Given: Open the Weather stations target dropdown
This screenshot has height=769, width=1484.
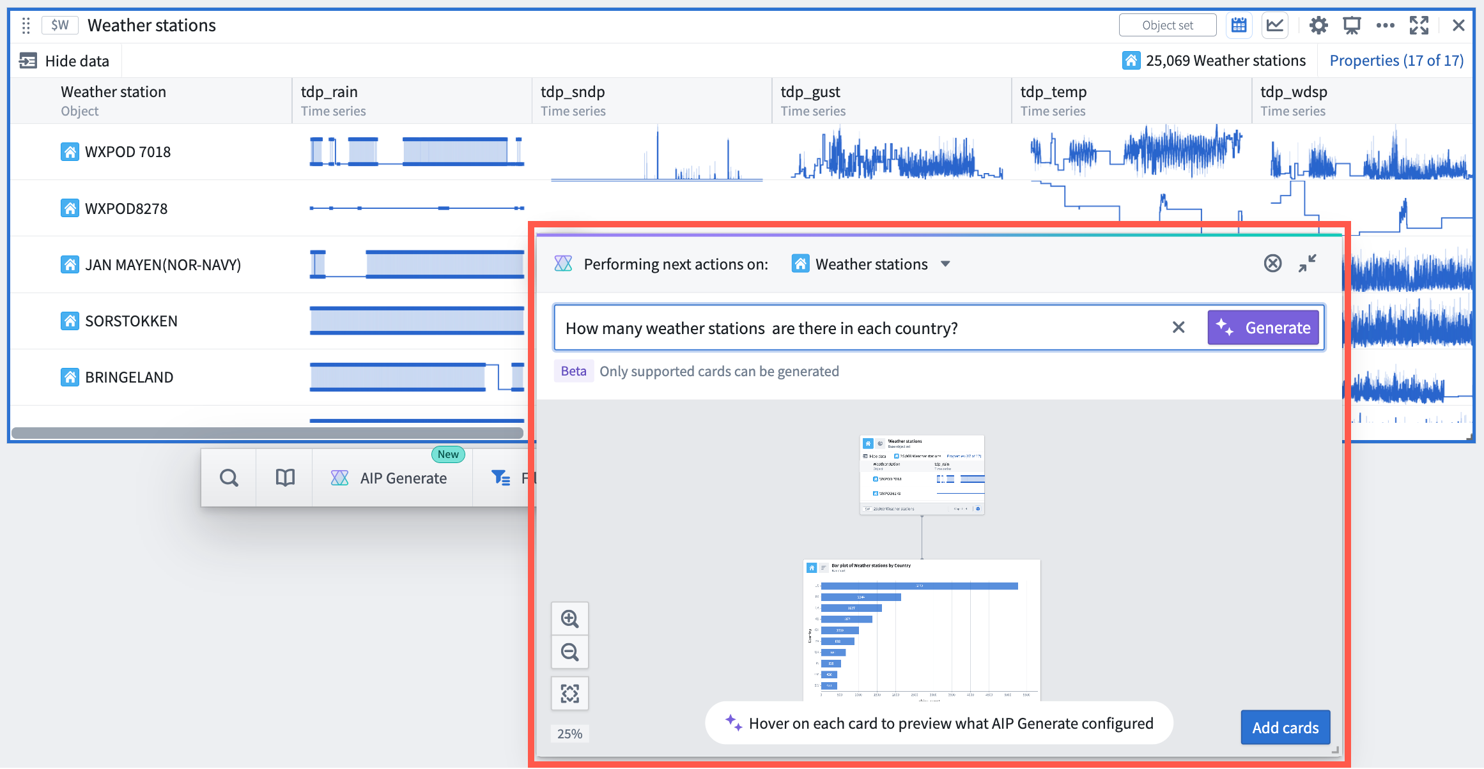Looking at the screenshot, I should click(x=871, y=264).
